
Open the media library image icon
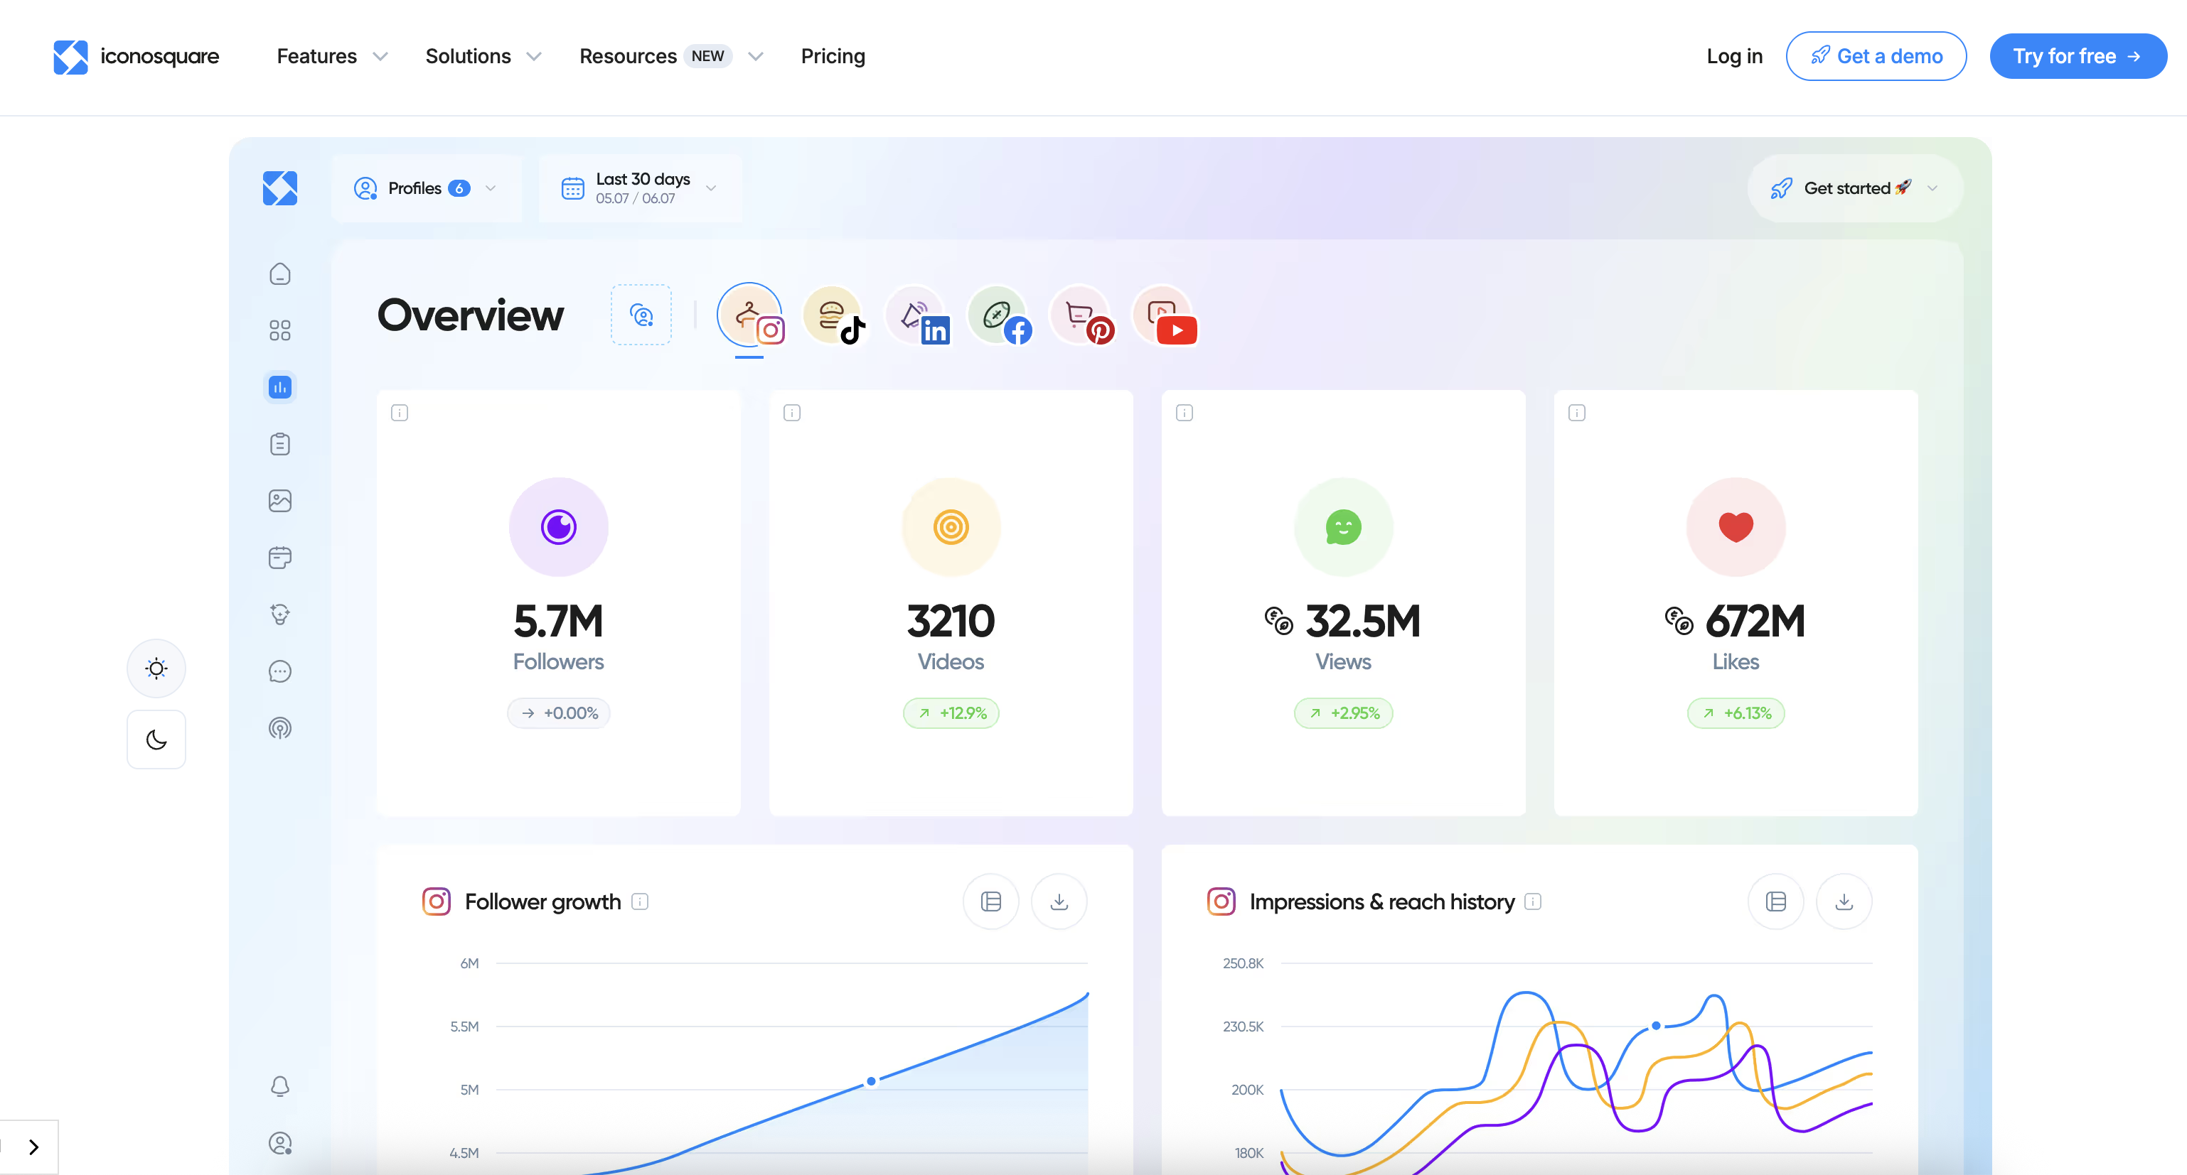(x=280, y=501)
